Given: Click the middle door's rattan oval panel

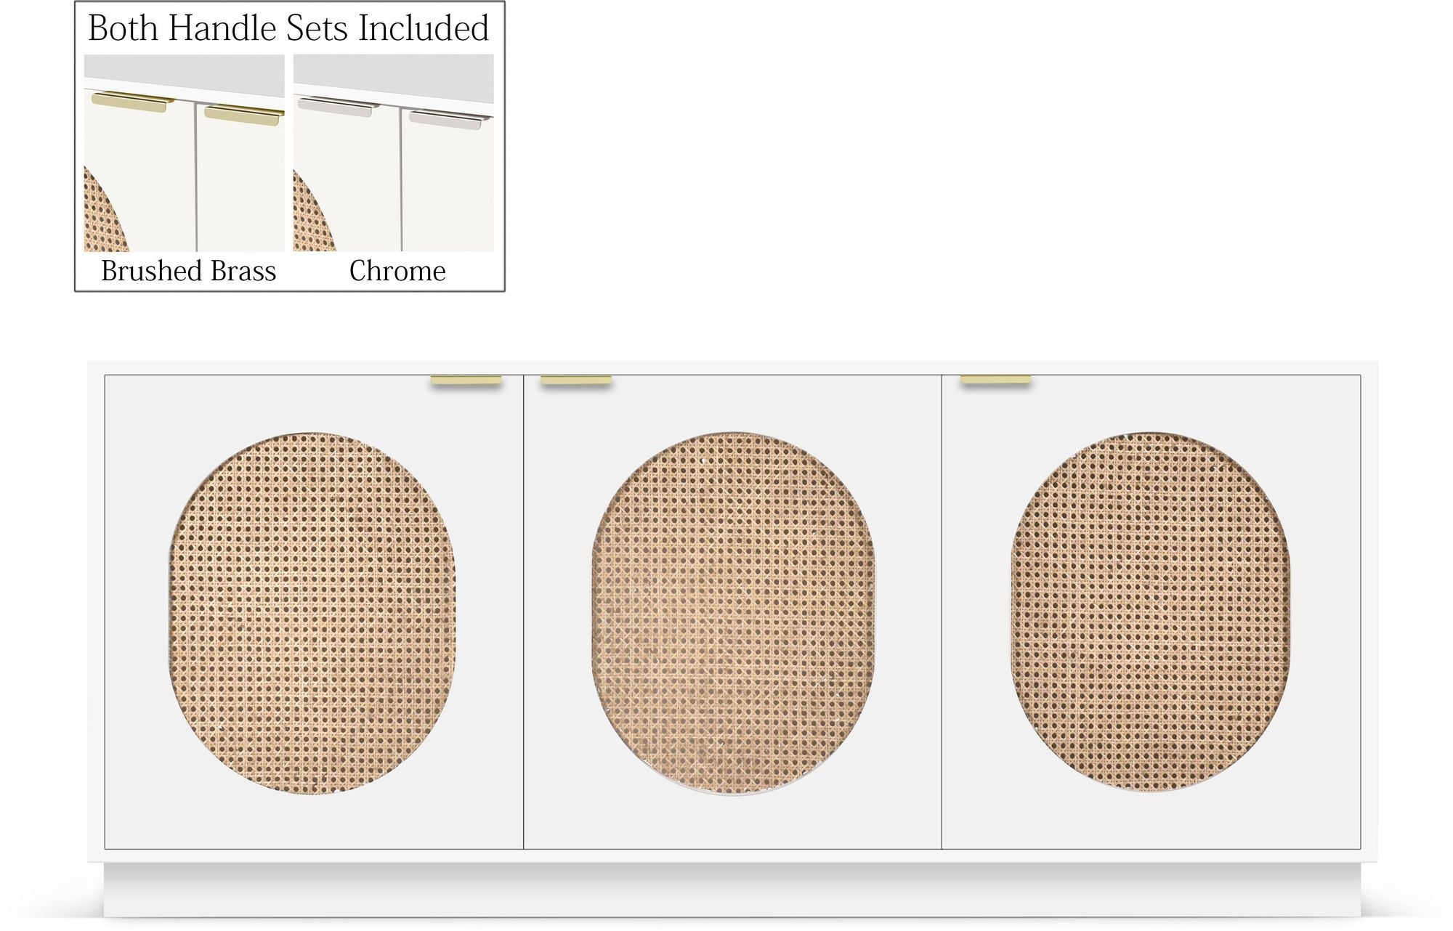Looking at the screenshot, I should [x=733, y=614].
